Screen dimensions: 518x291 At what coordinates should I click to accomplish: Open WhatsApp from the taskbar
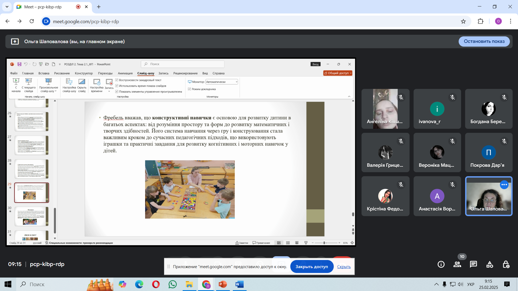[172, 284]
